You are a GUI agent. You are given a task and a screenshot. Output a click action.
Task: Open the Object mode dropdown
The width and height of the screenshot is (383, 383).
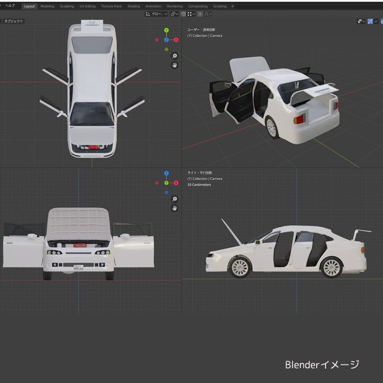click(14, 21)
